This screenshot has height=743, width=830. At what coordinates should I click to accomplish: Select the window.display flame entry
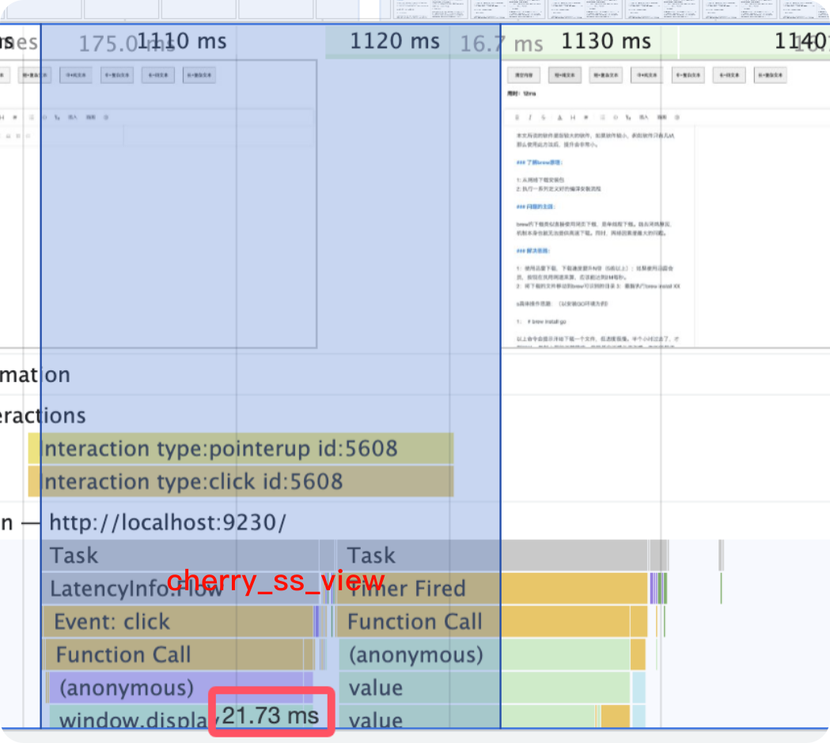(131, 719)
